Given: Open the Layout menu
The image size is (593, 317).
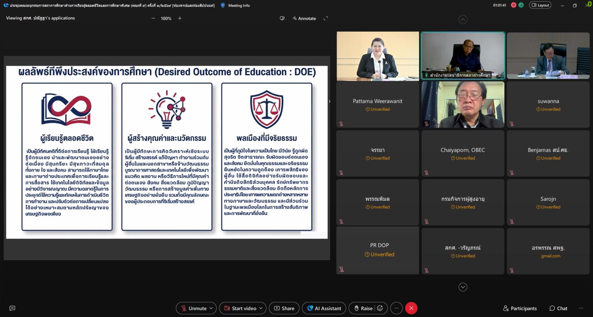Looking at the screenshot, I should click(x=540, y=5).
